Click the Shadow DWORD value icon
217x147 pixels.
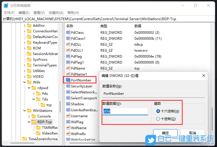pyautogui.click(x=68, y=104)
